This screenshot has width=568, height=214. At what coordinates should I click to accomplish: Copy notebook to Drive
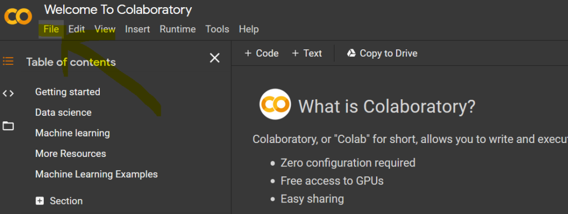point(382,53)
